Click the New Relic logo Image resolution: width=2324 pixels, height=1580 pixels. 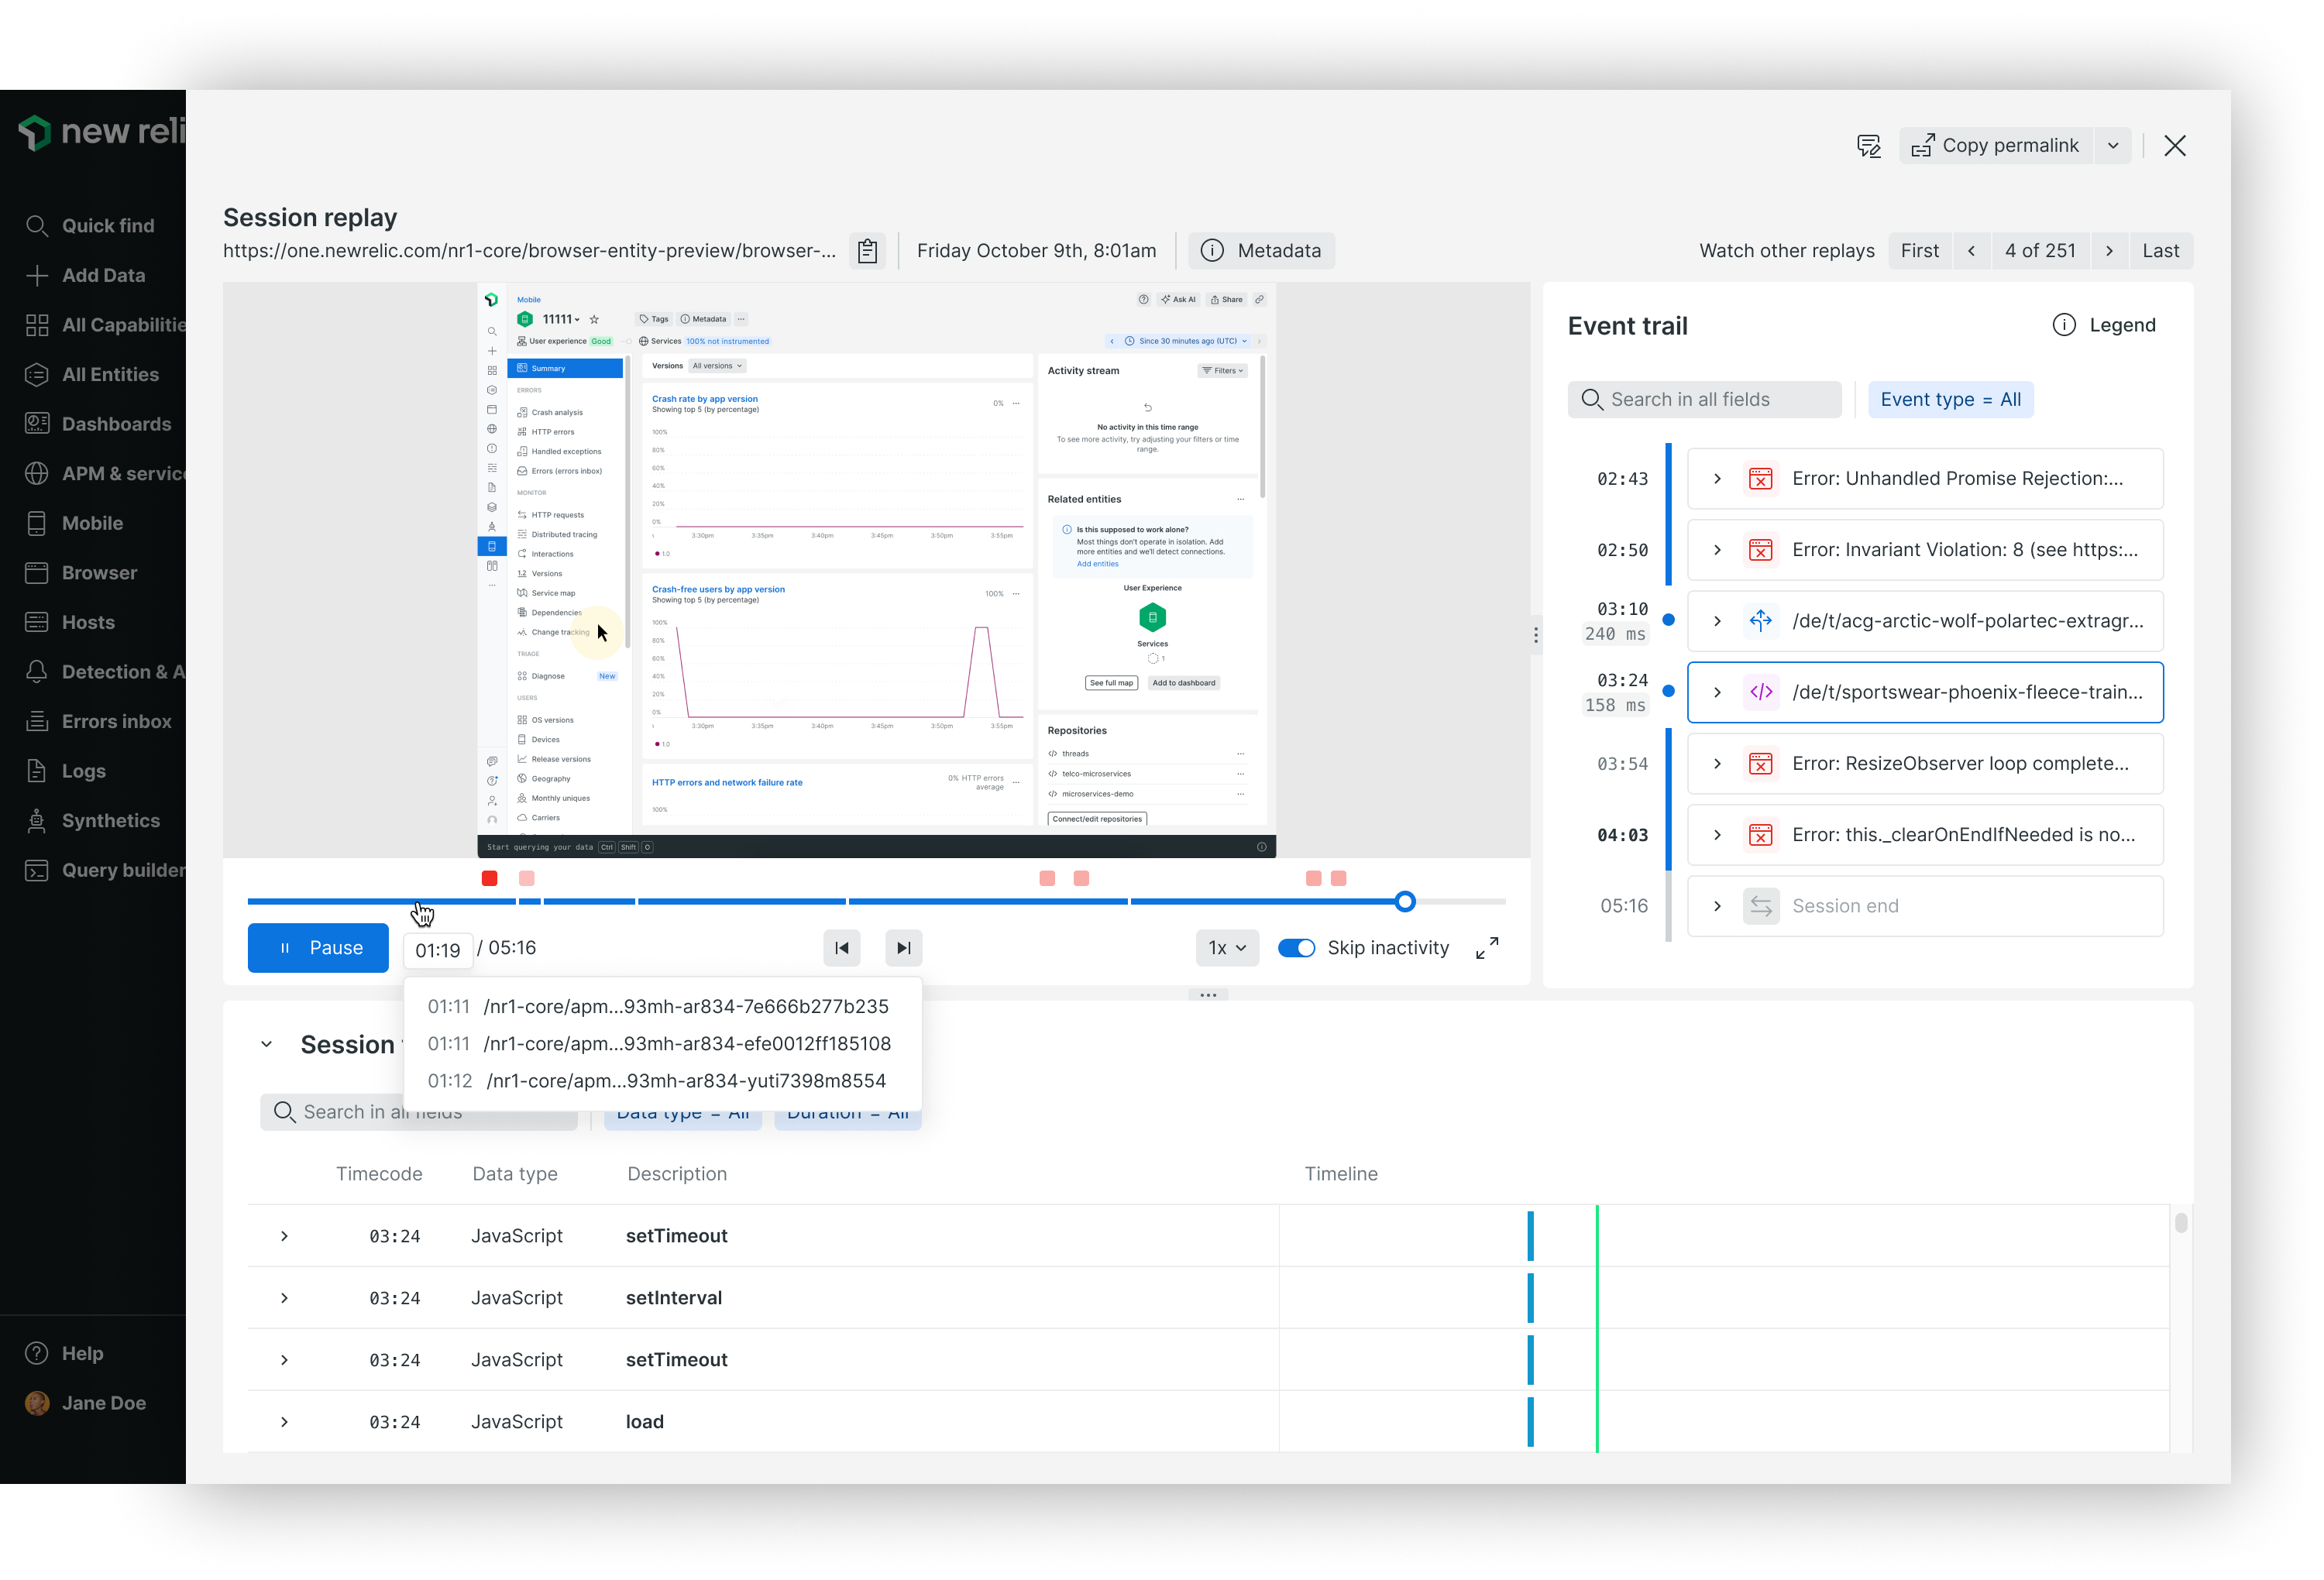(x=101, y=132)
